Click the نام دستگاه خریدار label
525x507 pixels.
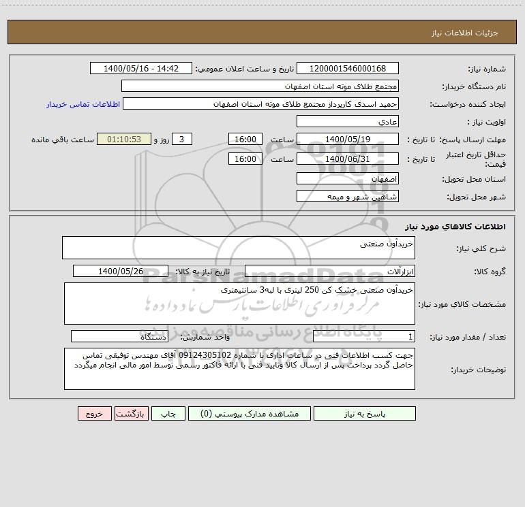click(x=474, y=86)
